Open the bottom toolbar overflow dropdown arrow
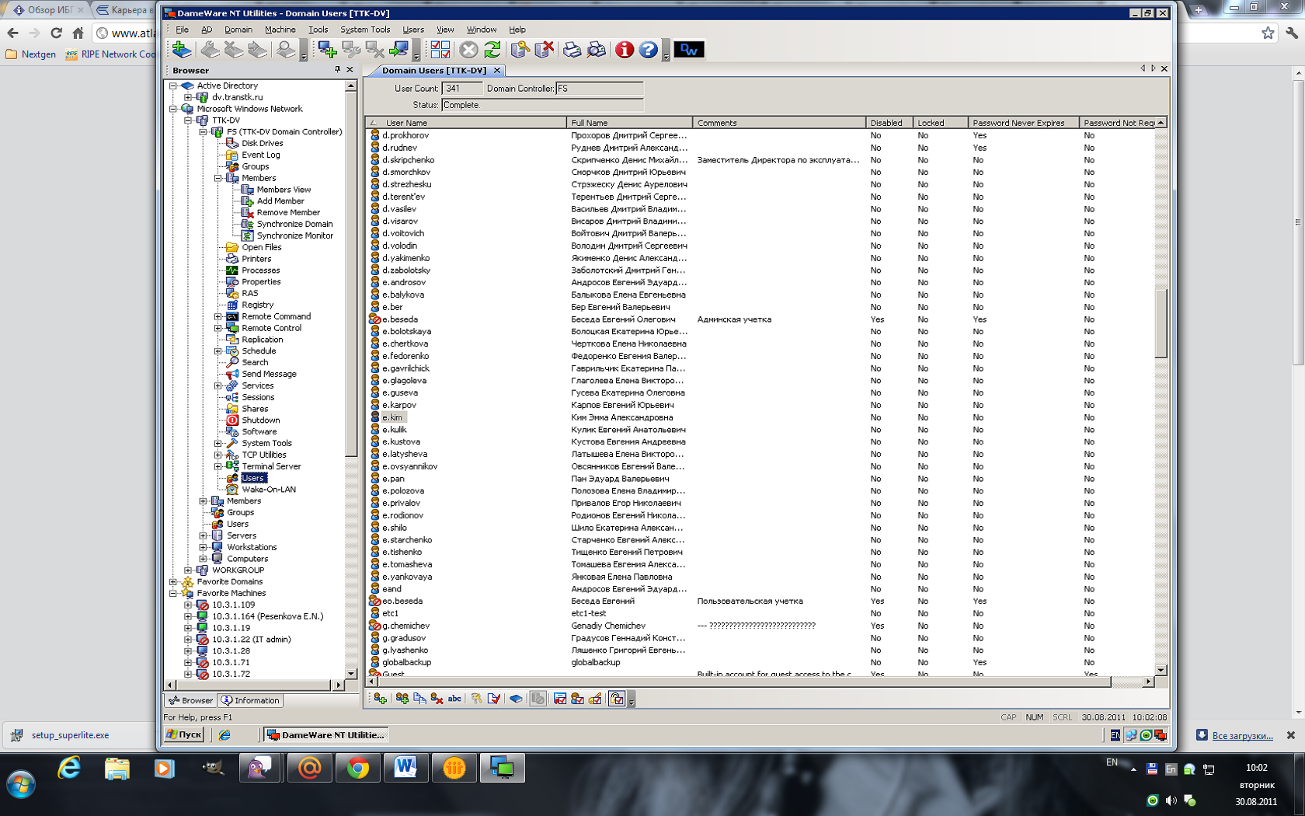This screenshot has height=816, width=1305. [x=632, y=700]
